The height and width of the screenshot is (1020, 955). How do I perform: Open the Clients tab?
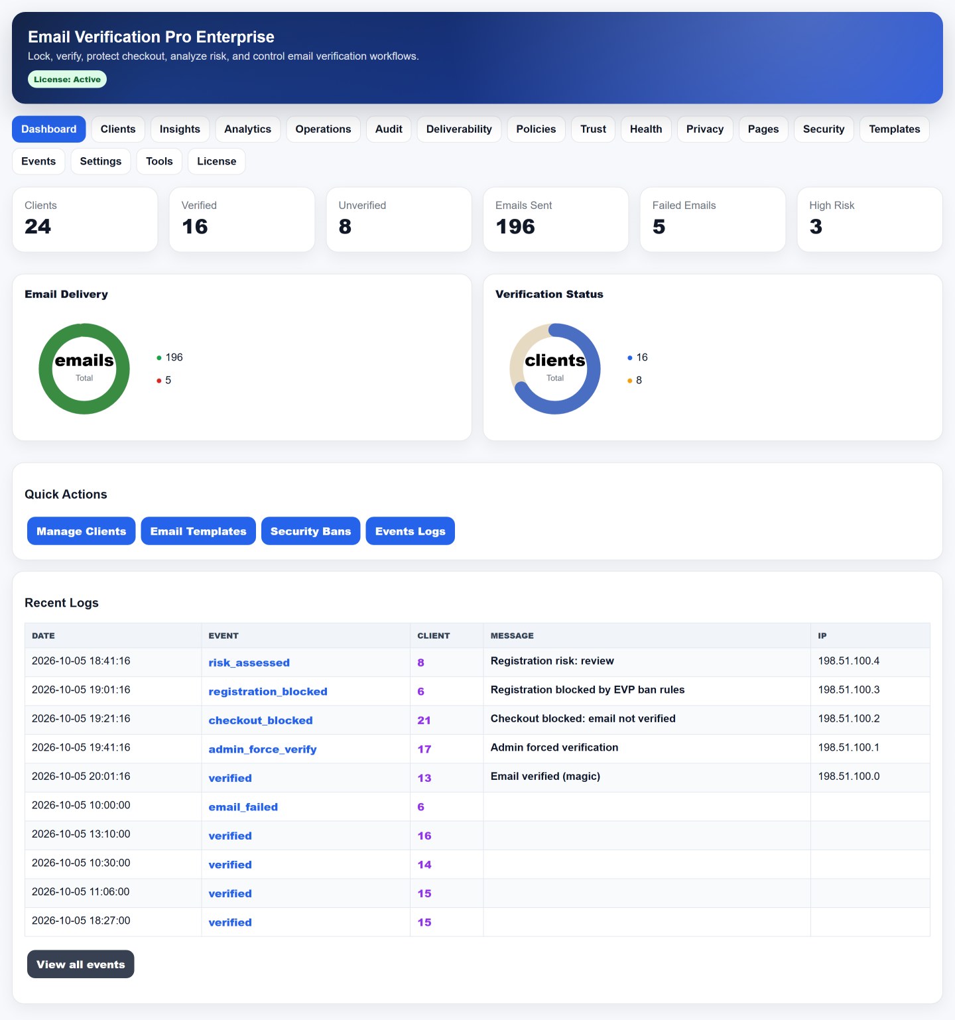click(x=118, y=129)
